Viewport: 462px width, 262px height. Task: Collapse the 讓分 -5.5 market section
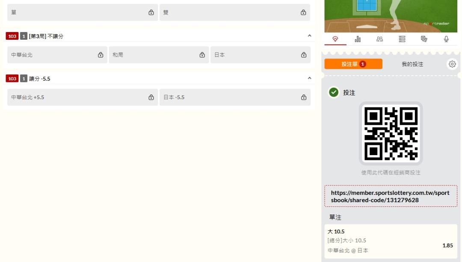(309, 78)
